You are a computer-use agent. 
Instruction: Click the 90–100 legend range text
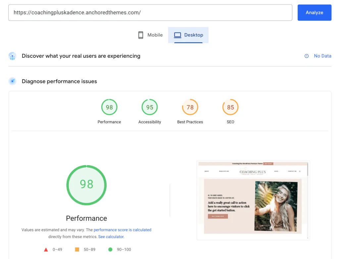coord(124,249)
